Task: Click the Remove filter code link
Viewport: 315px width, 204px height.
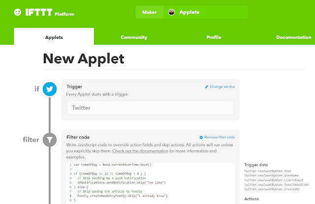Action: click(220, 137)
